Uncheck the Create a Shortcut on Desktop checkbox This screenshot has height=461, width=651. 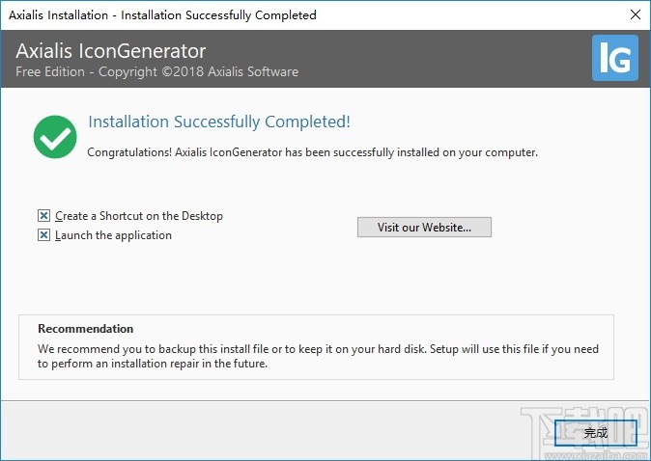(43, 216)
